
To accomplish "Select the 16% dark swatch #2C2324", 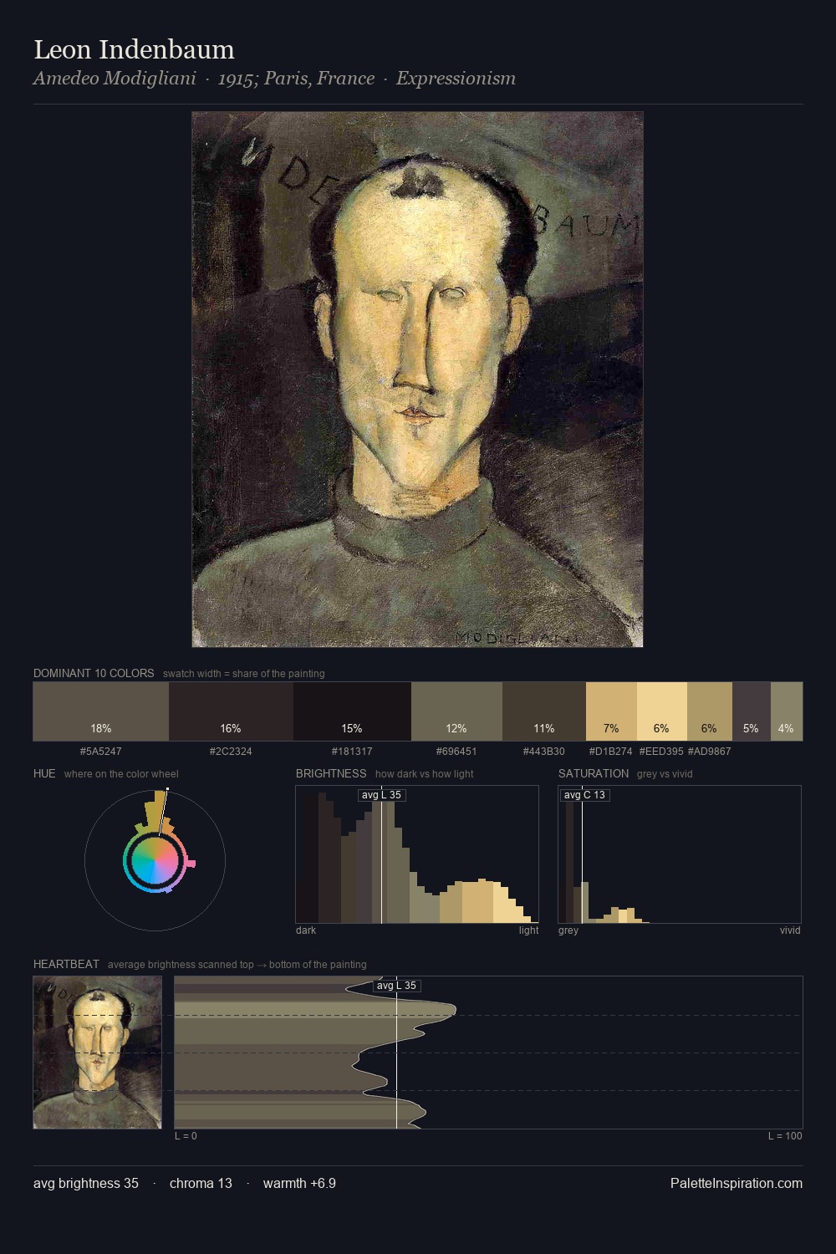I will click(231, 711).
